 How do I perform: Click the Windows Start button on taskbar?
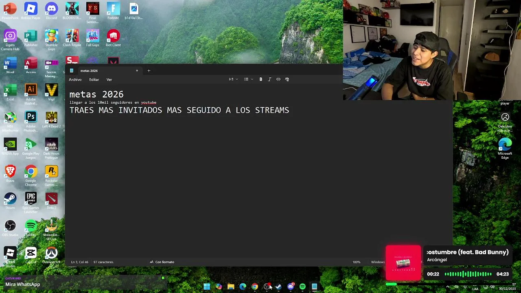pos(207,286)
